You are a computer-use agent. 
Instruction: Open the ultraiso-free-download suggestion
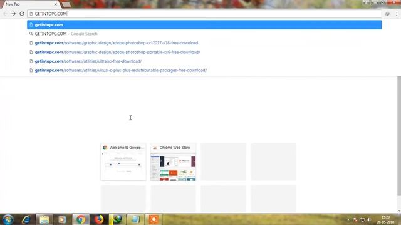pos(204,61)
